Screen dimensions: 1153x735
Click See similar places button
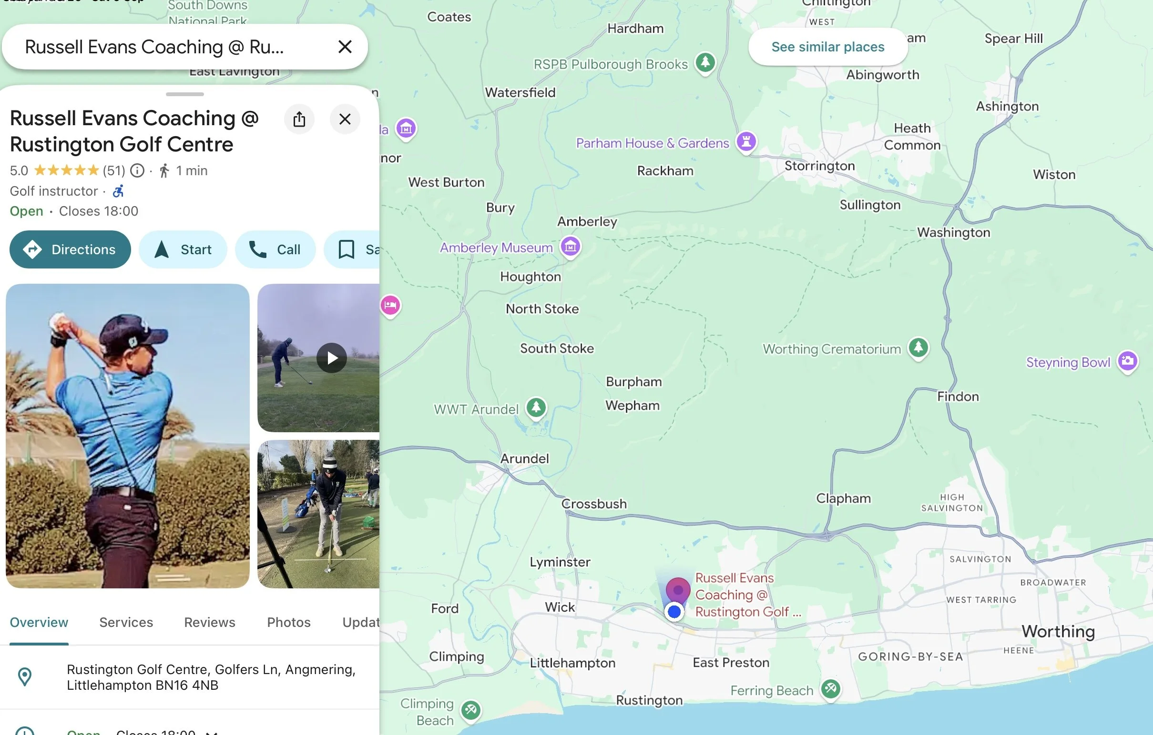[x=827, y=47]
